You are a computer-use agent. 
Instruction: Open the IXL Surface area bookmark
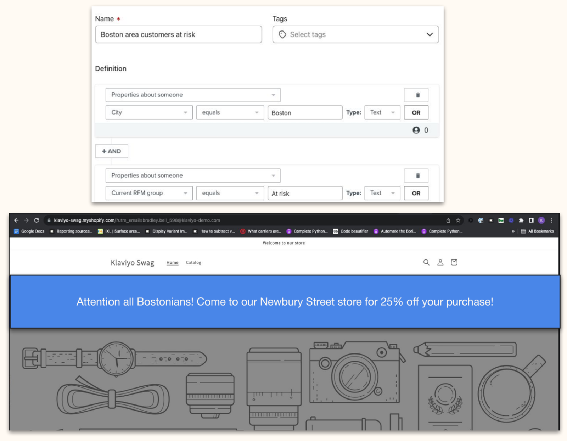119,231
